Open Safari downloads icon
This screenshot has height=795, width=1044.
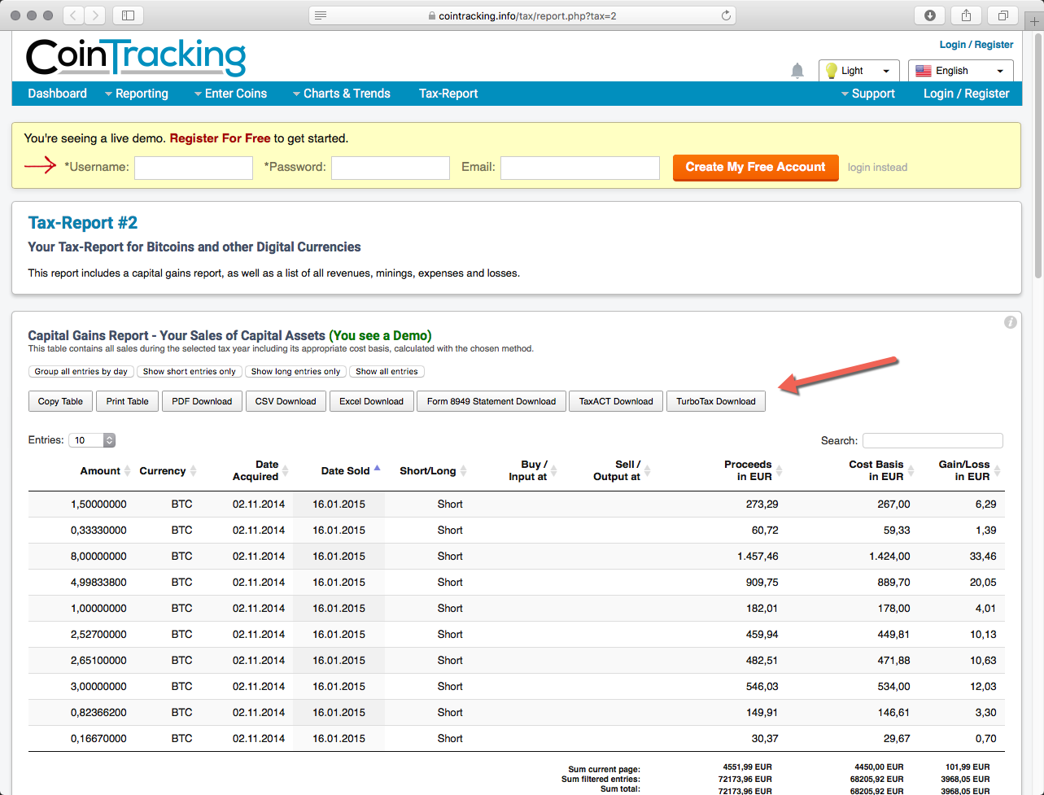click(x=930, y=15)
